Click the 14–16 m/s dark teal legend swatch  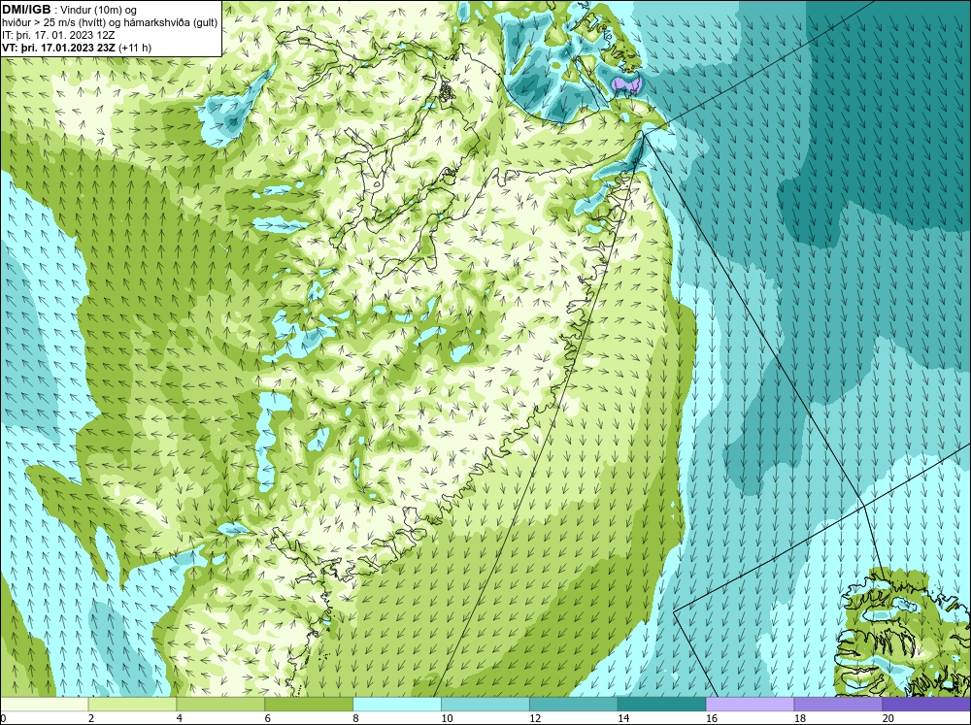click(661, 705)
